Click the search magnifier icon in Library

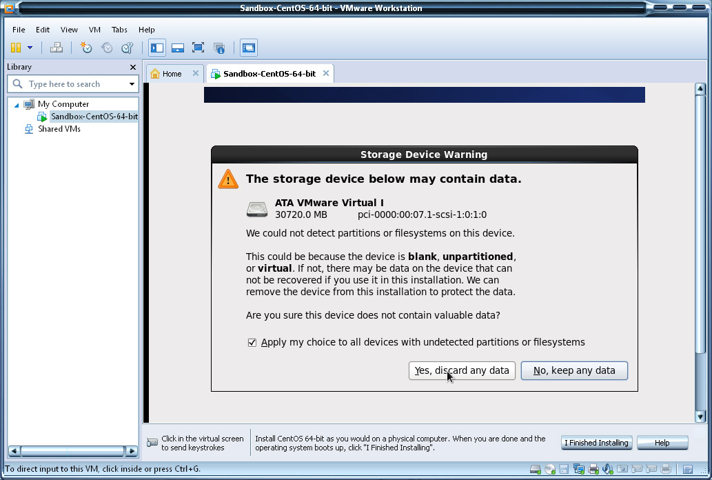click(x=18, y=83)
